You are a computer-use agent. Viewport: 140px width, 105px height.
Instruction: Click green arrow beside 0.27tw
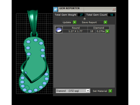(x=107, y=31)
